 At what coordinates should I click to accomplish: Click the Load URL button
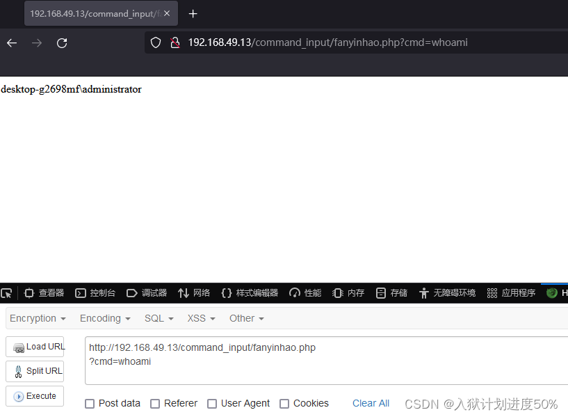[35, 347]
